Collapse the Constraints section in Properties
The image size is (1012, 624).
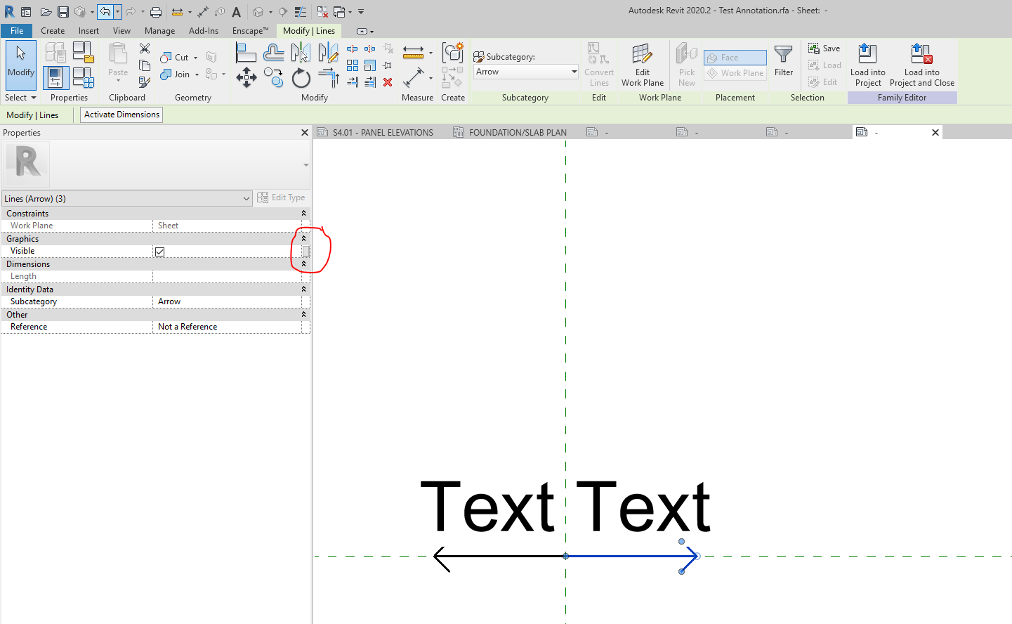click(303, 213)
